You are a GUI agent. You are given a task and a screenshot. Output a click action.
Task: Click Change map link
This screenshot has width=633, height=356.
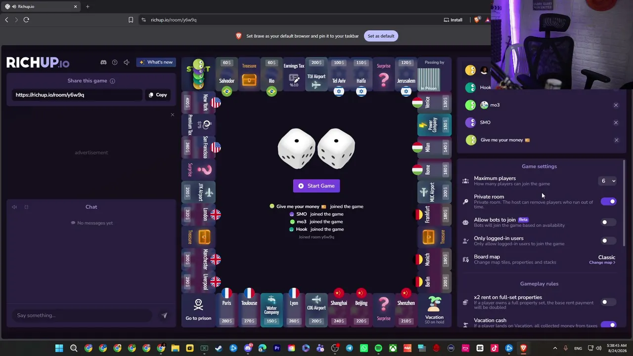602,263
